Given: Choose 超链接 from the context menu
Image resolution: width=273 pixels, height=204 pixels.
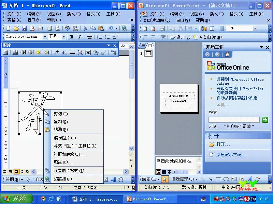Looking at the screenshot, I should pyautogui.click(x=74, y=179).
